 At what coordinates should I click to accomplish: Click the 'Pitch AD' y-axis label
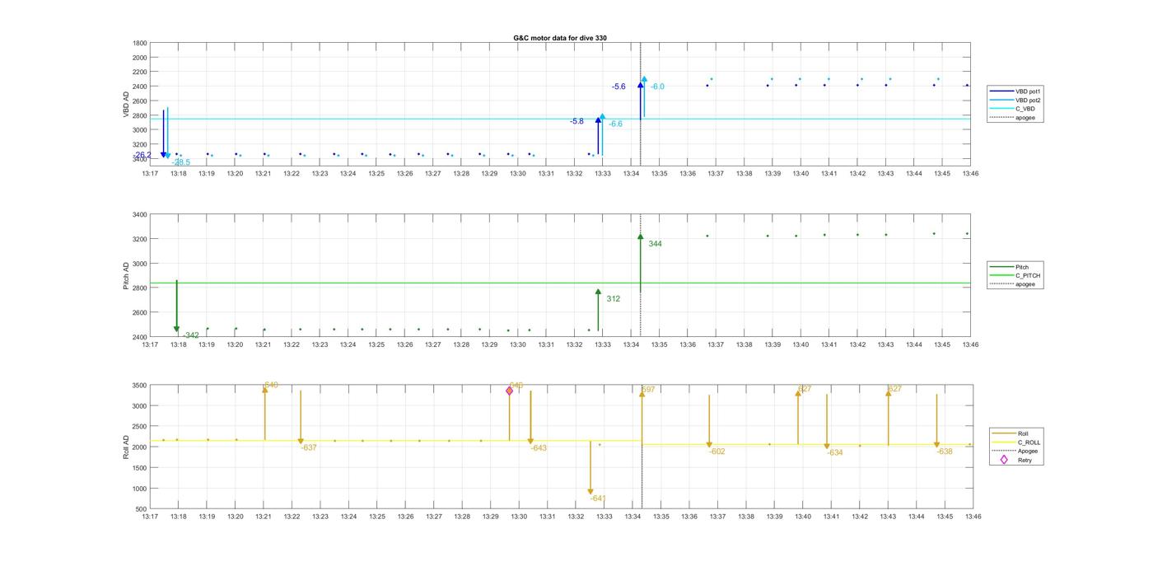[127, 276]
